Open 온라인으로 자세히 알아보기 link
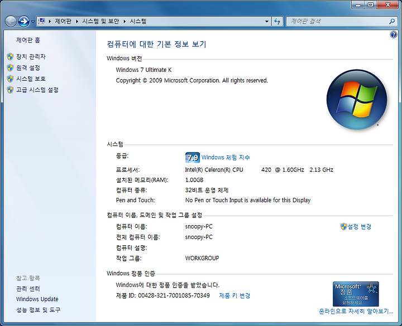This screenshot has width=402, height=326. tap(356, 312)
